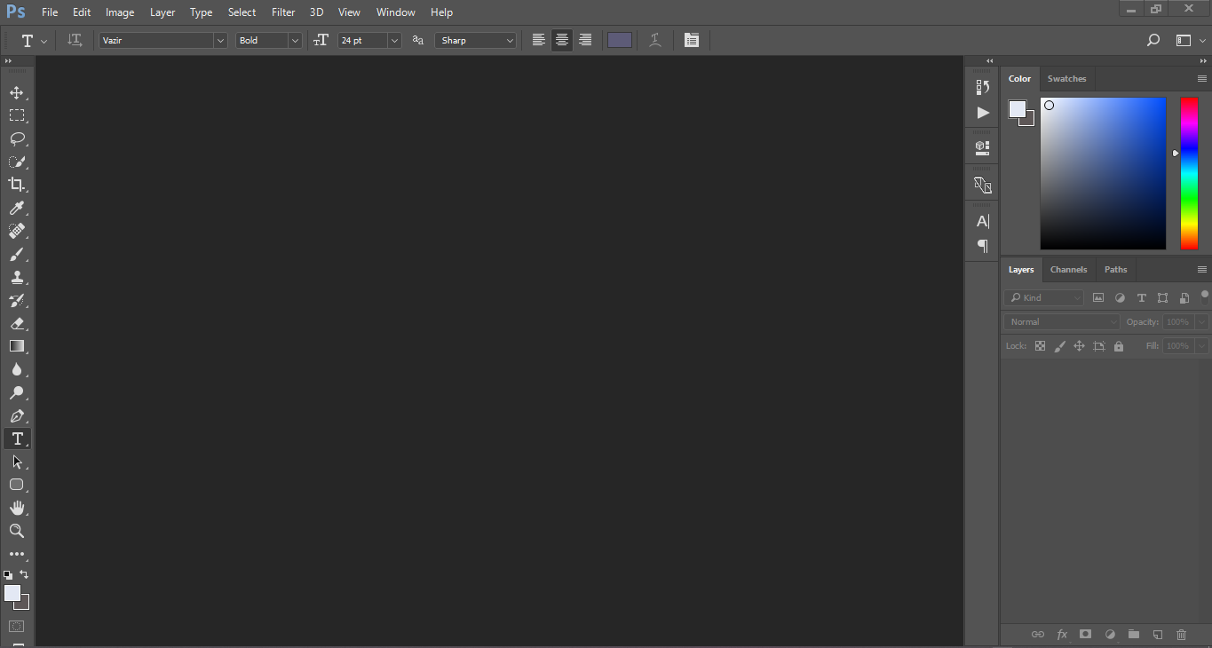Click the rainbow hue slider in Color panel

[1189, 173]
